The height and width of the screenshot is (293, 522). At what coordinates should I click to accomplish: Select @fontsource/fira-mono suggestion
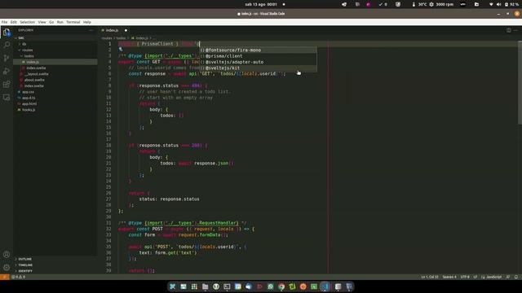tap(258, 50)
